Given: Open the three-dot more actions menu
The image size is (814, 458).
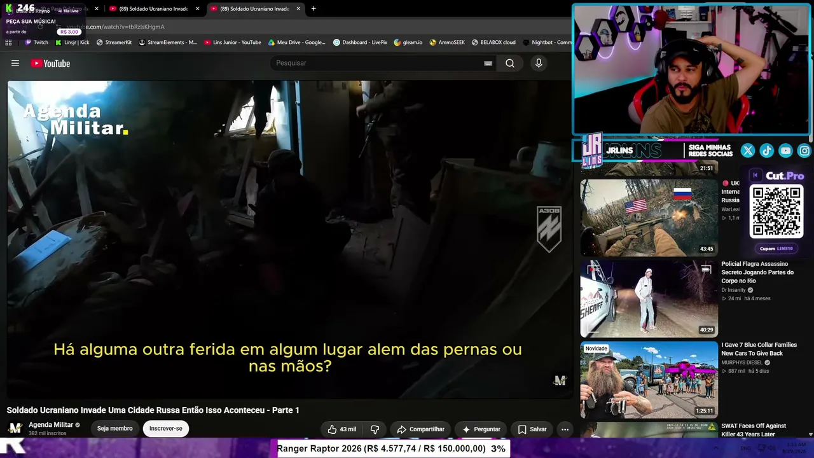Looking at the screenshot, I should click(565, 429).
